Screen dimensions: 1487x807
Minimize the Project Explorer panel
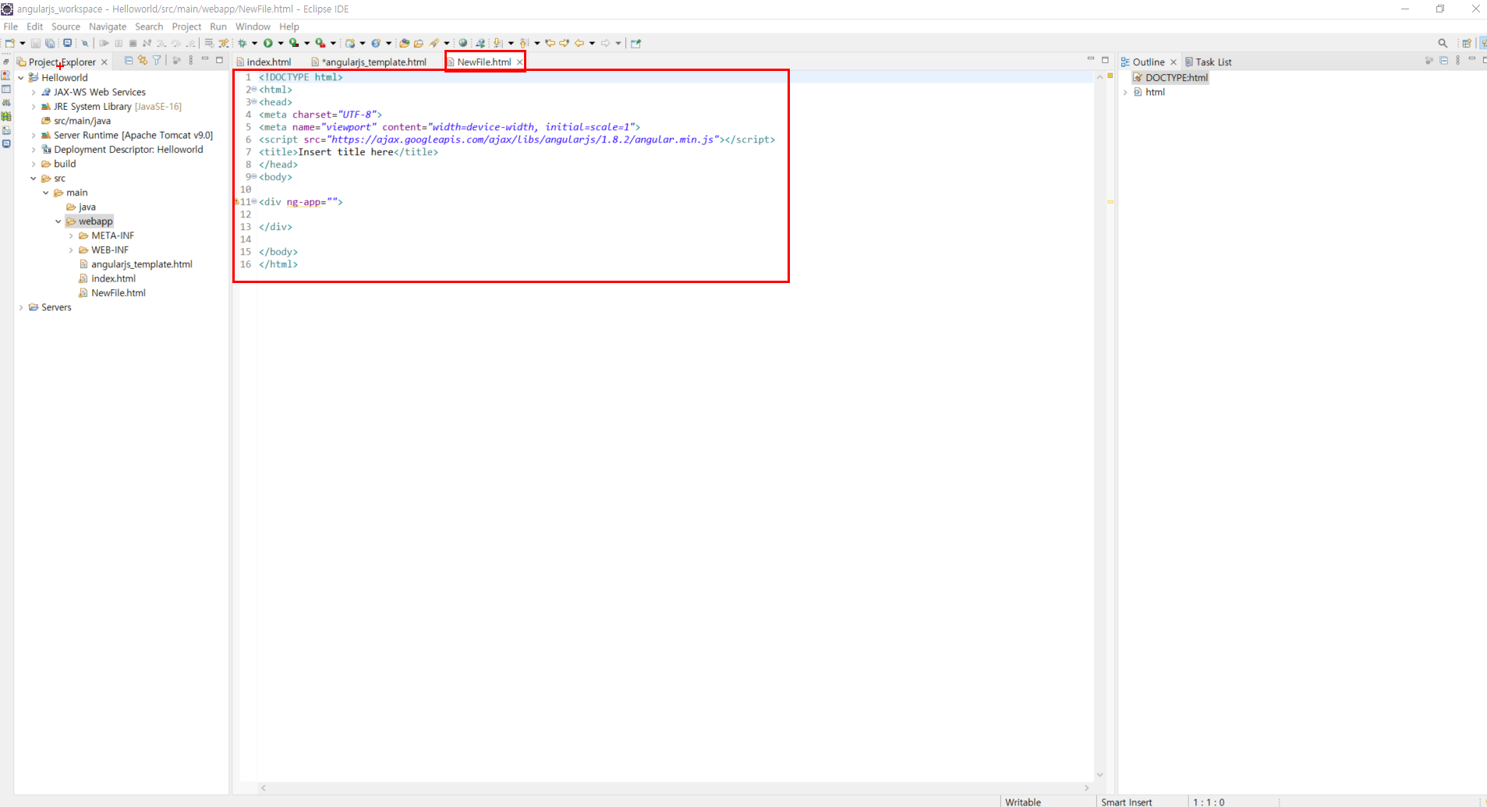pyautogui.click(x=205, y=59)
